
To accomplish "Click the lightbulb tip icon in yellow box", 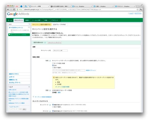I will (x=54, y=77).
